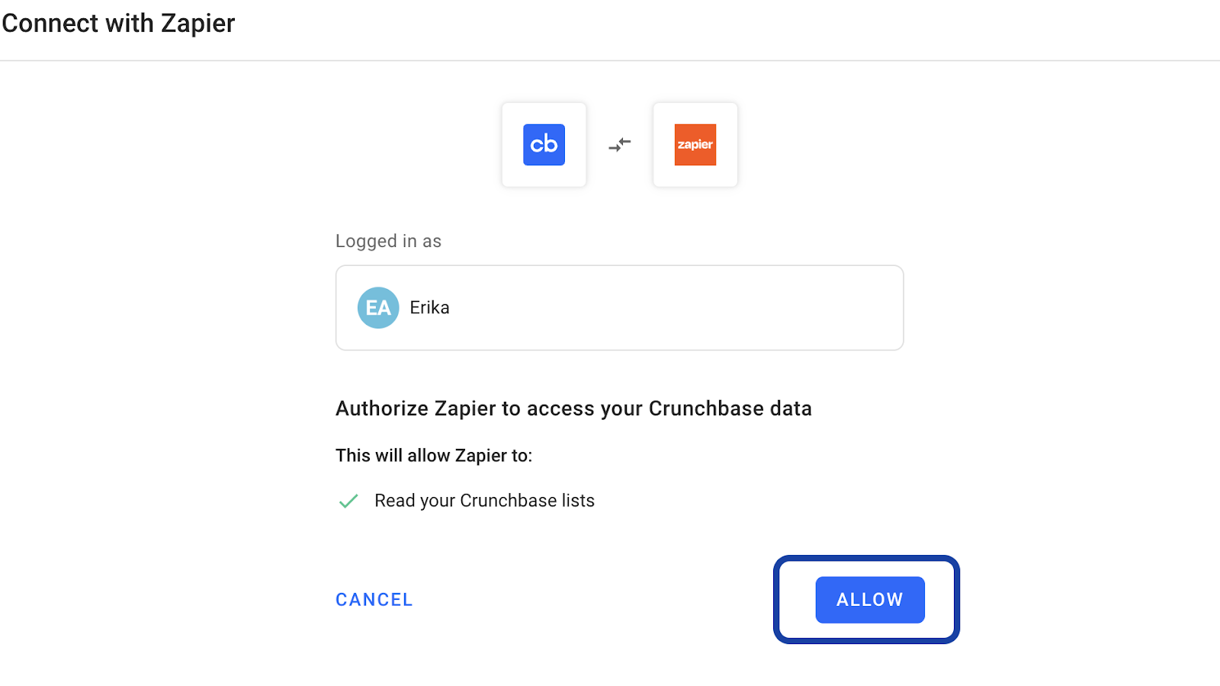
Task: Click the two-way arrows between logos
Action: pyautogui.click(x=620, y=144)
